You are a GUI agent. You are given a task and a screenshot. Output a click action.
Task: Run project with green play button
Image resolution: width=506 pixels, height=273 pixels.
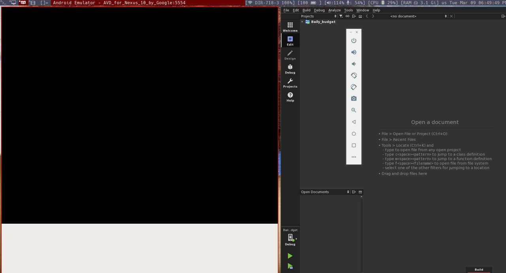click(x=290, y=256)
